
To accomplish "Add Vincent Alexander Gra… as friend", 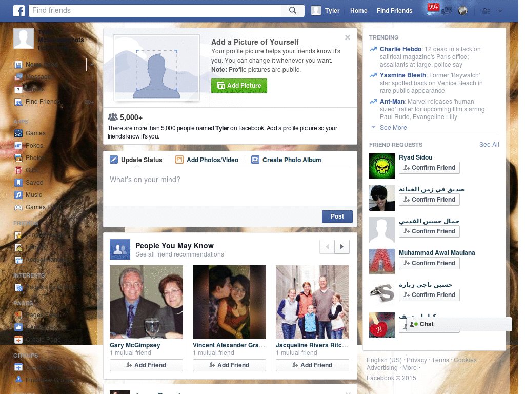I will tap(229, 365).
